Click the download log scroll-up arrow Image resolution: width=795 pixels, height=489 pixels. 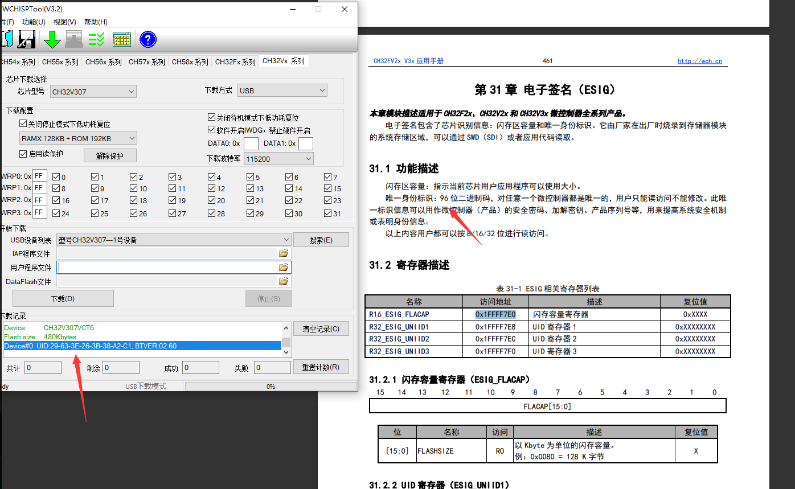[x=286, y=327]
